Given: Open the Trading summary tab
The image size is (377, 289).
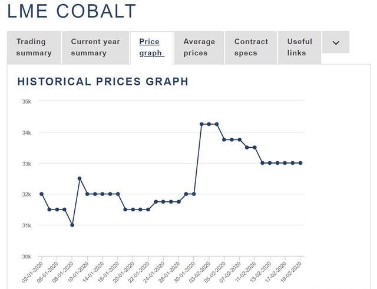Looking at the screenshot, I should pos(34,47).
